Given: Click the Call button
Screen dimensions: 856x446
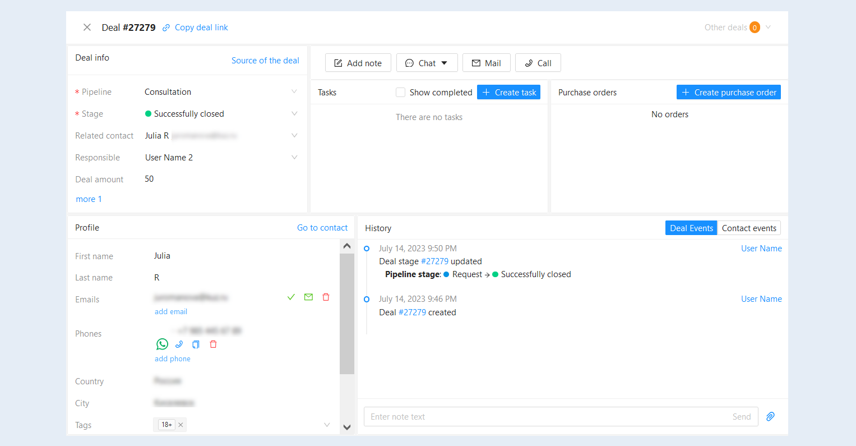Looking at the screenshot, I should pos(538,63).
